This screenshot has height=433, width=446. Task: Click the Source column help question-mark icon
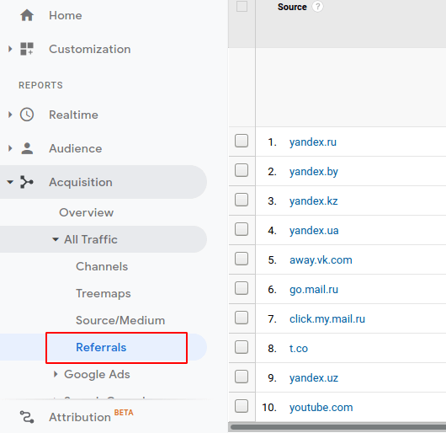(317, 7)
